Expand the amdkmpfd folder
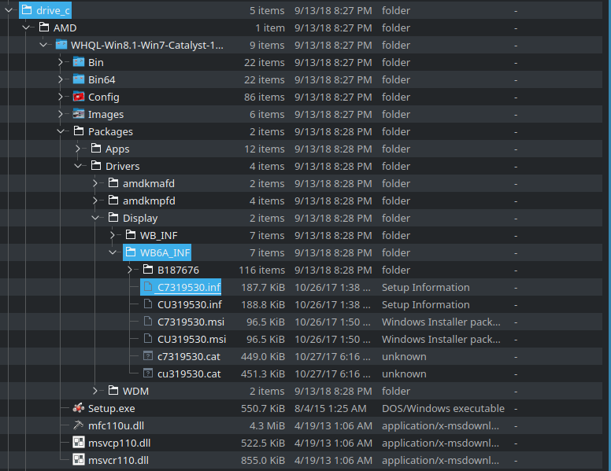 pyautogui.click(x=95, y=201)
